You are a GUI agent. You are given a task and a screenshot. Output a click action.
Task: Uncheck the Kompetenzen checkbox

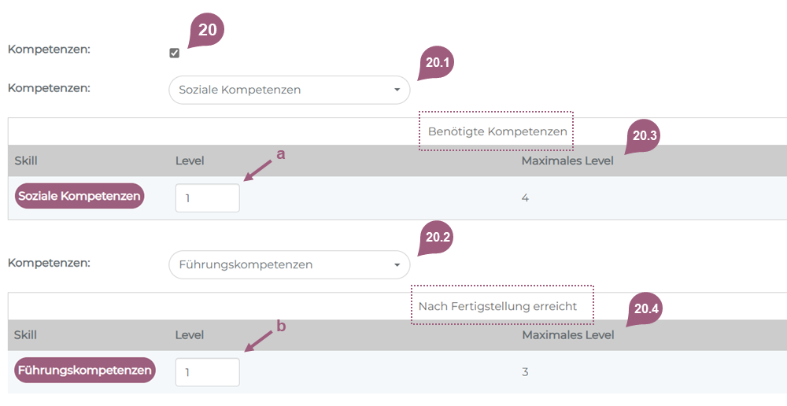[x=174, y=53]
